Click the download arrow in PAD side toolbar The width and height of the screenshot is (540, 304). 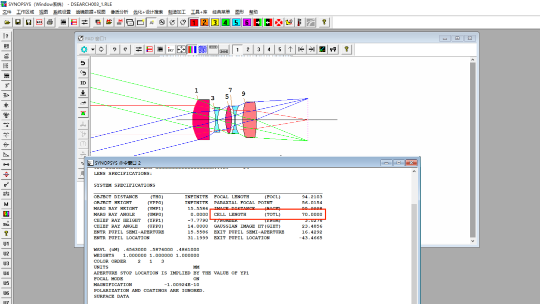pos(83,93)
